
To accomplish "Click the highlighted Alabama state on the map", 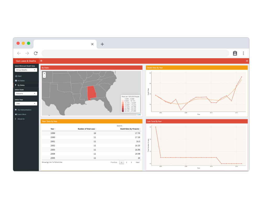I will pyautogui.click(x=91, y=92).
